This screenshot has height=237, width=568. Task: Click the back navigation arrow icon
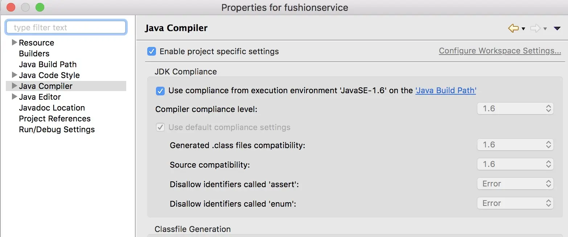click(x=513, y=28)
